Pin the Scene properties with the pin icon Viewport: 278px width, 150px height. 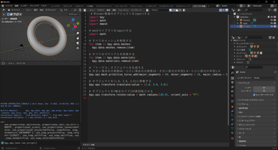click(275, 72)
